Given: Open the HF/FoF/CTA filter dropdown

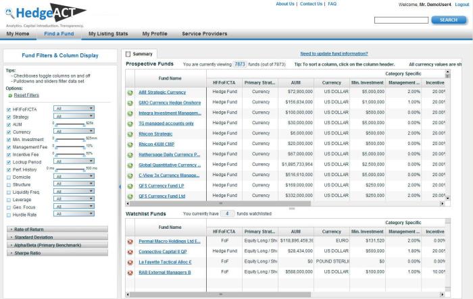Looking at the screenshot, I should [x=74, y=109].
